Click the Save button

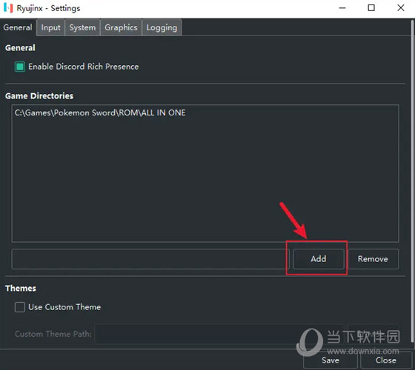(331, 360)
